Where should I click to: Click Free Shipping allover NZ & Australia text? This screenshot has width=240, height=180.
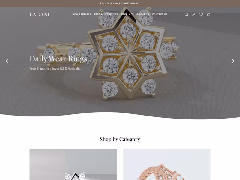tap(55, 69)
